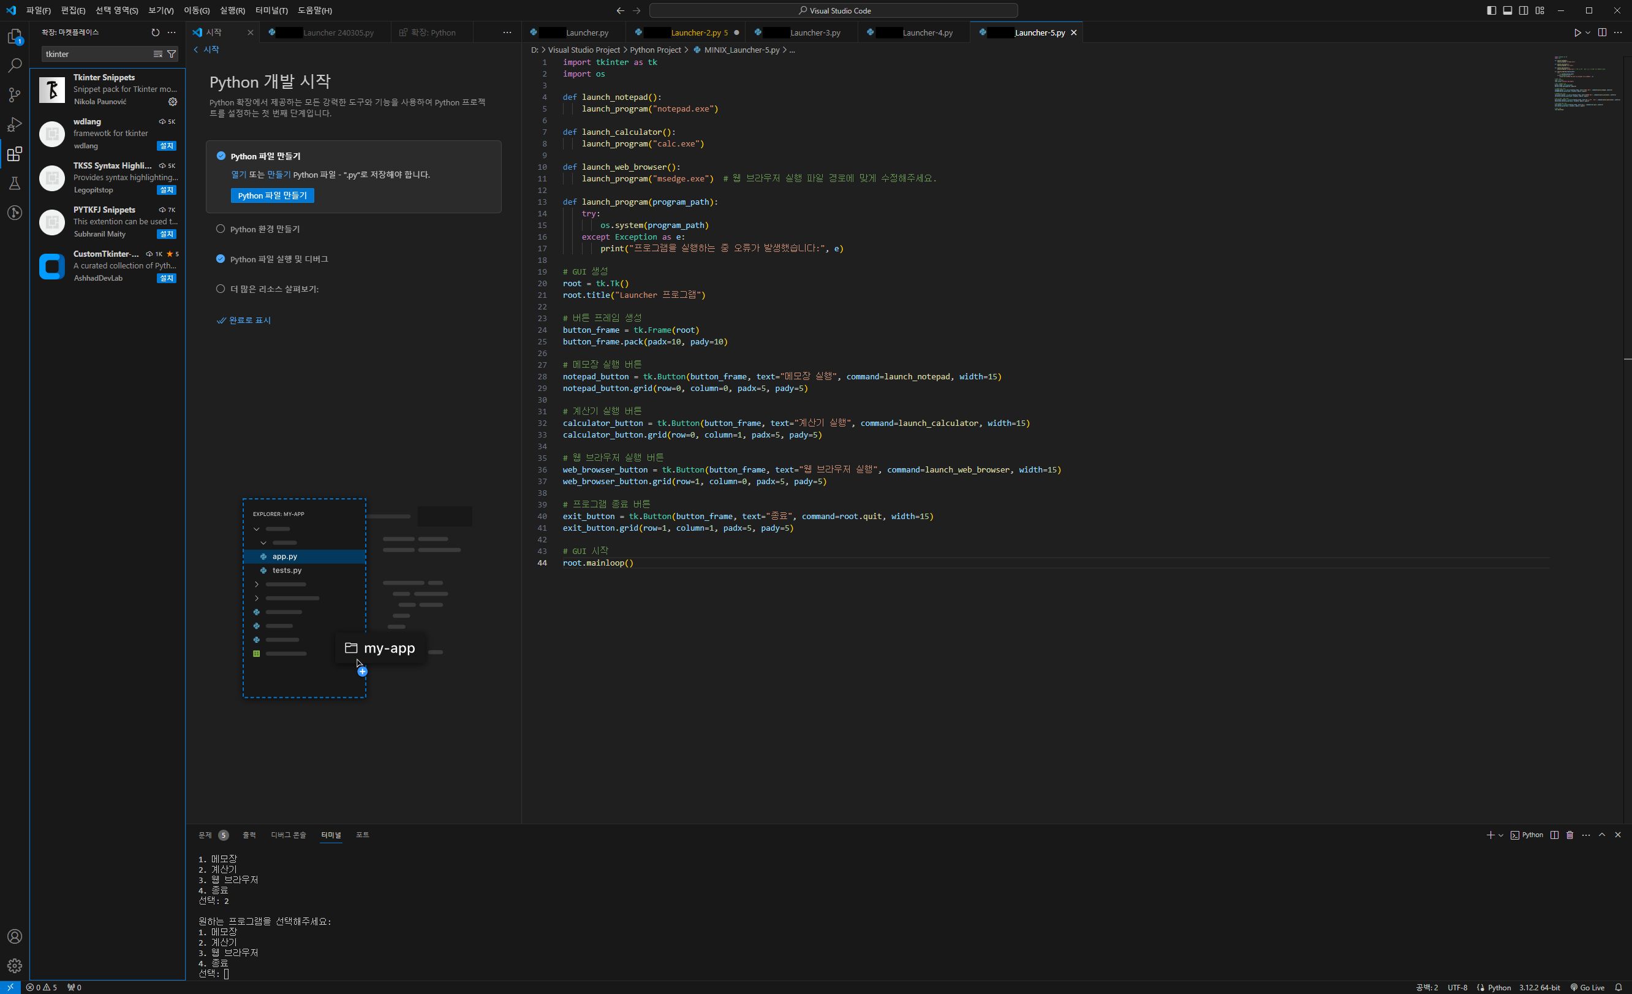
Task: Open terminal panel more actions menu
Action: click(x=1585, y=835)
